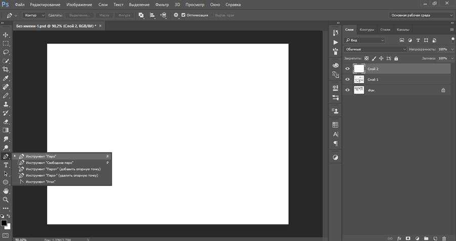Click the Сделать Выделение button
The width and height of the screenshot is (456, 241).
(79, 15)
